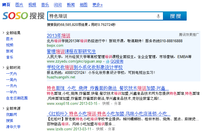Screen dimensions: 221x132
Task: Go to the 音乐 top navigation tab
Action: click(45, 5)
